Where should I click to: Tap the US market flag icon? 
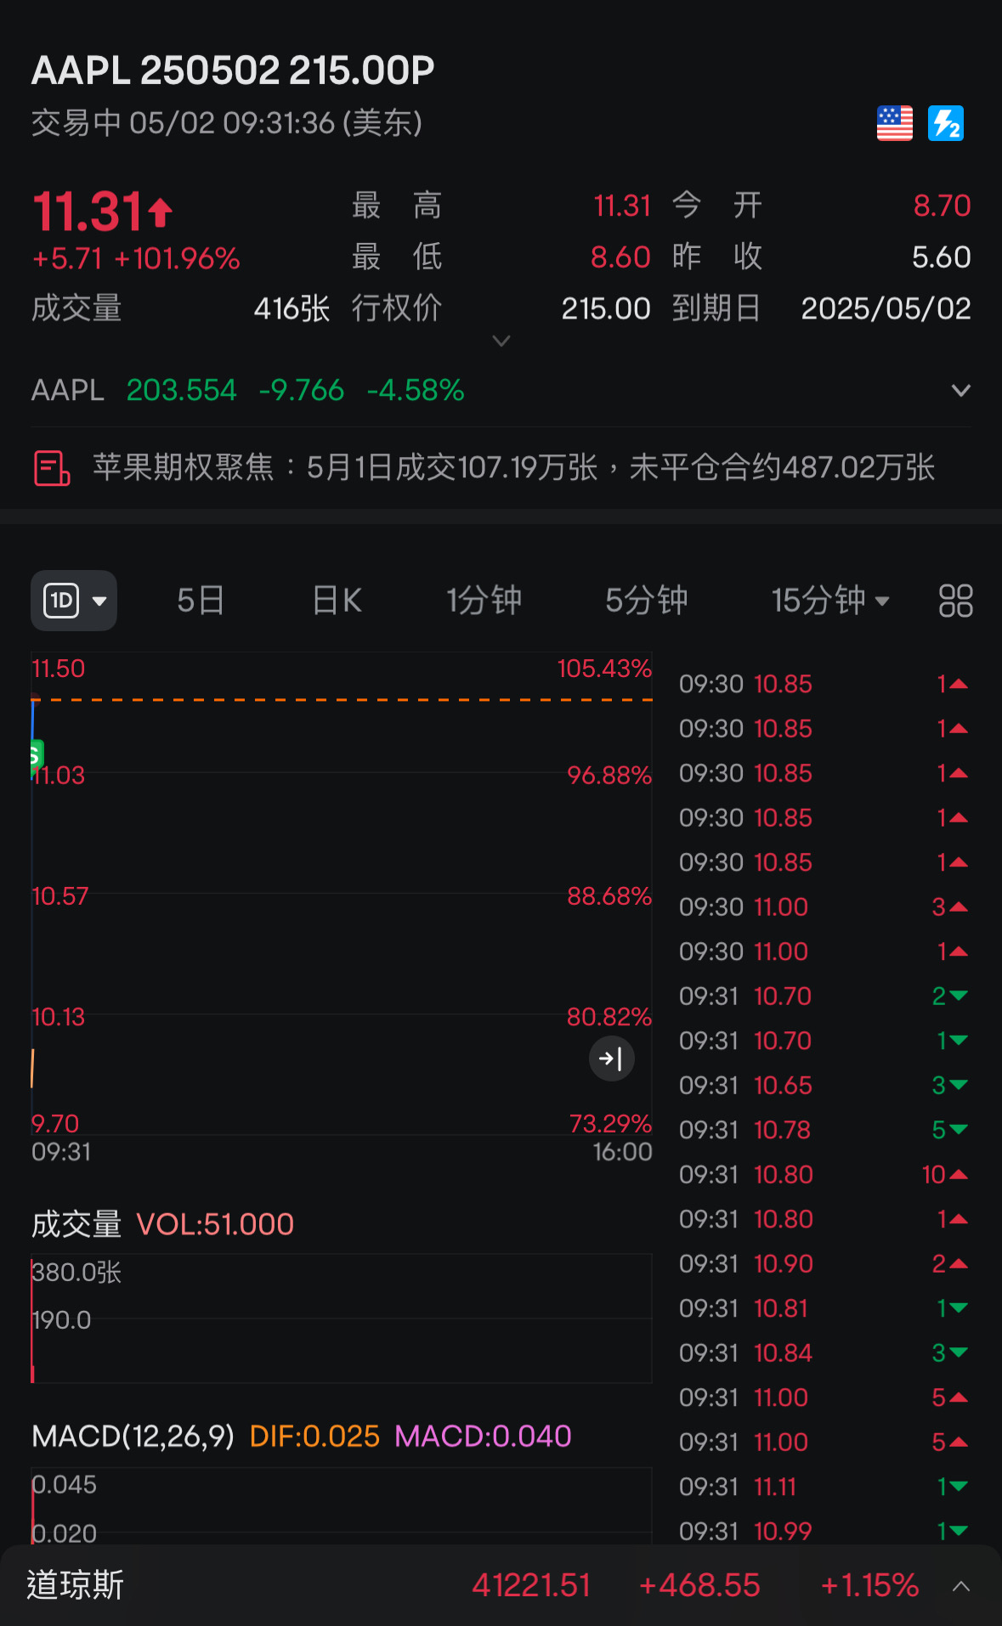point(894,123)
